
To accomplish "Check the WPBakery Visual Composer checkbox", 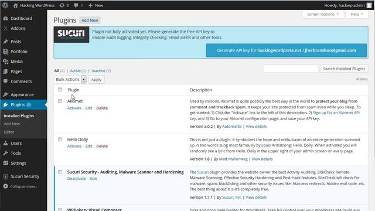I will pos(60,210).
